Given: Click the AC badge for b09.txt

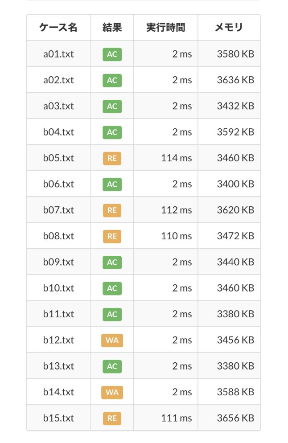Looking at the screenshot, I should pos(112,262).
